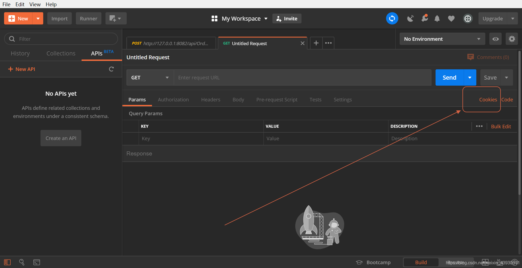
Task: Click the blue sync icon
Action: (392, 18)
